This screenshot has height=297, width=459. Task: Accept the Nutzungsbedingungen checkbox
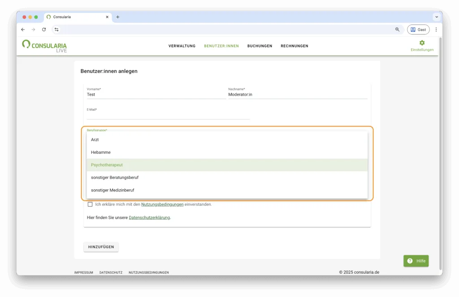(90, 204)
